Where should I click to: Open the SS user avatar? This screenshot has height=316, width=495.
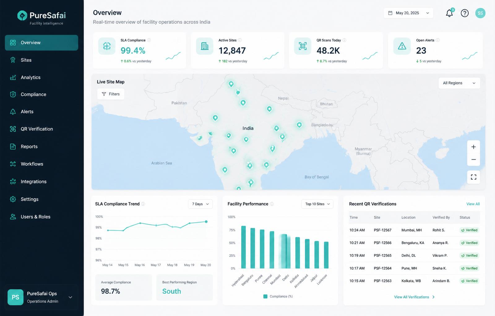tap(480, 13)
